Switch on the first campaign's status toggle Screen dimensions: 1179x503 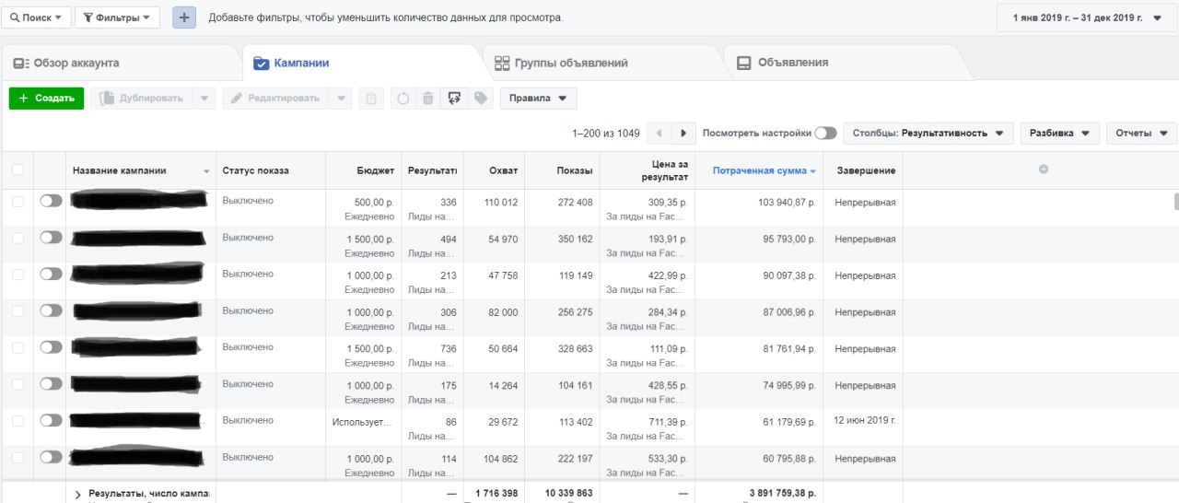tap(51, 201)
